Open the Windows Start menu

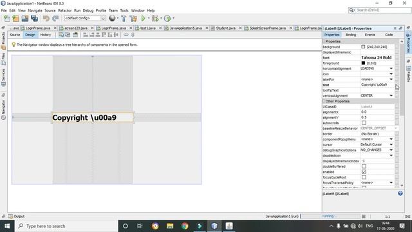click(7, 226)
